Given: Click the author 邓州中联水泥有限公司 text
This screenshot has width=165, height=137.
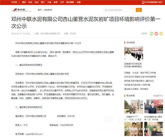Looking at the screenshot, I should pos(47,33).
